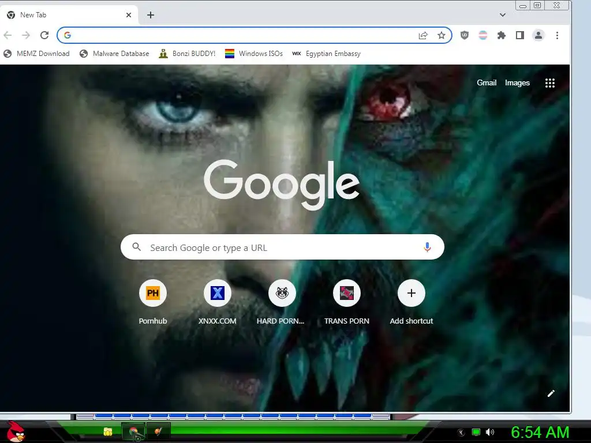Image resolution: width=591 pixels, height=443 pixels.
Task: Share this page via the share icon
Action: (423, 35)
